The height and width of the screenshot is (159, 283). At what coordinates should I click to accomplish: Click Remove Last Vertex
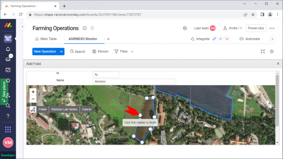tap(64, 109)
